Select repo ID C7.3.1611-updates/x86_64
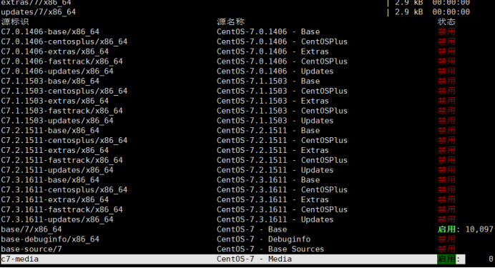This screenshot has height=268, width=495. coord(57,219)
